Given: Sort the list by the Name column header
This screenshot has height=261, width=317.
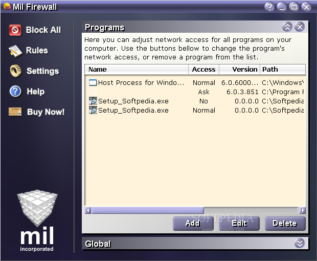Looking at the screenshot, I should 137,70.
